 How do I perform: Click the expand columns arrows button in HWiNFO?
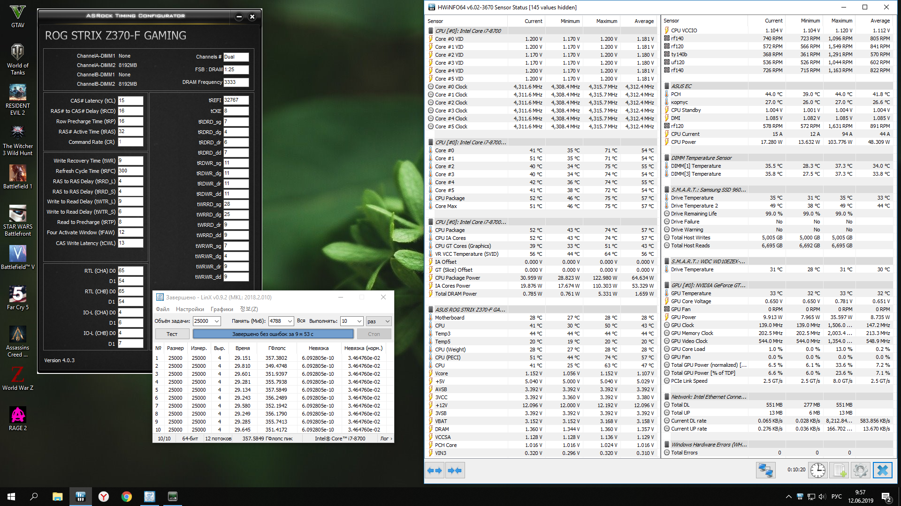[x=435, y=470]
